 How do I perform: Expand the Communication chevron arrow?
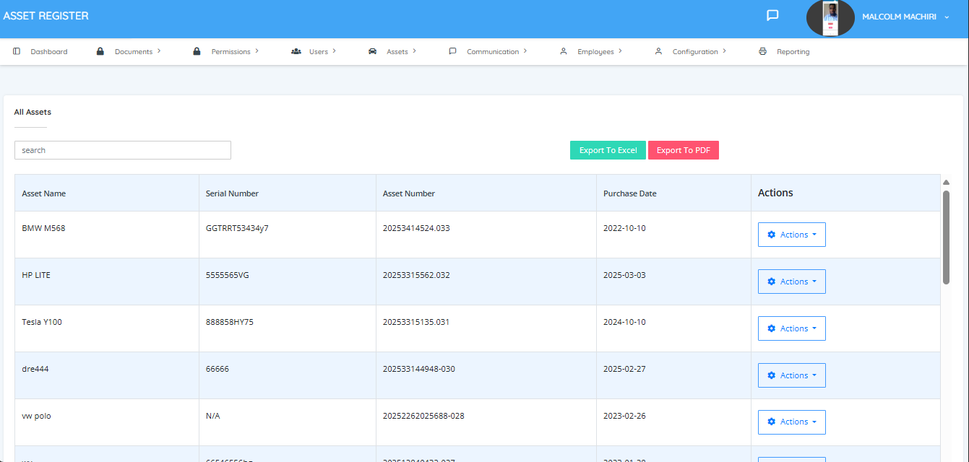pos(525,51)
